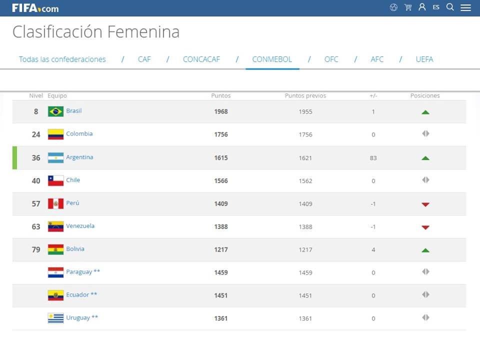This screenshot has width=480, height=339.
Task: Click the green up arrow for Bolivia
Action: 425,250
